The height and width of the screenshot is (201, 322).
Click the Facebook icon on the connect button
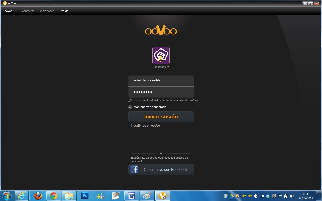[134, 169]
